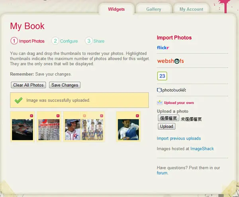Viewport: 239px width, 197px height.
Task: Open the flickr import logo
Action: click(163, 48)
